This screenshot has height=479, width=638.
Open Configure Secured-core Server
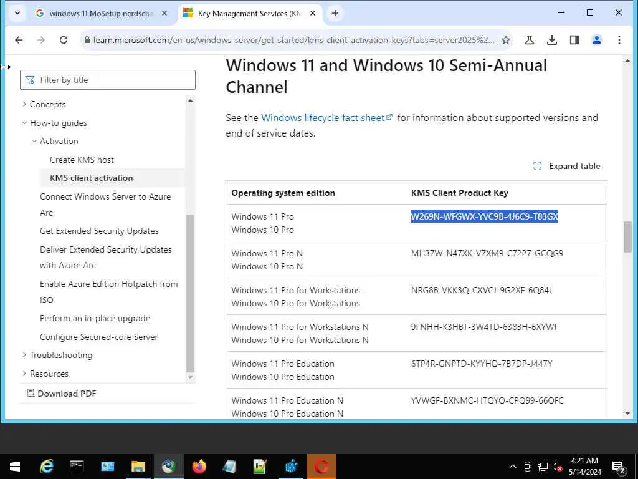[99, 337]
